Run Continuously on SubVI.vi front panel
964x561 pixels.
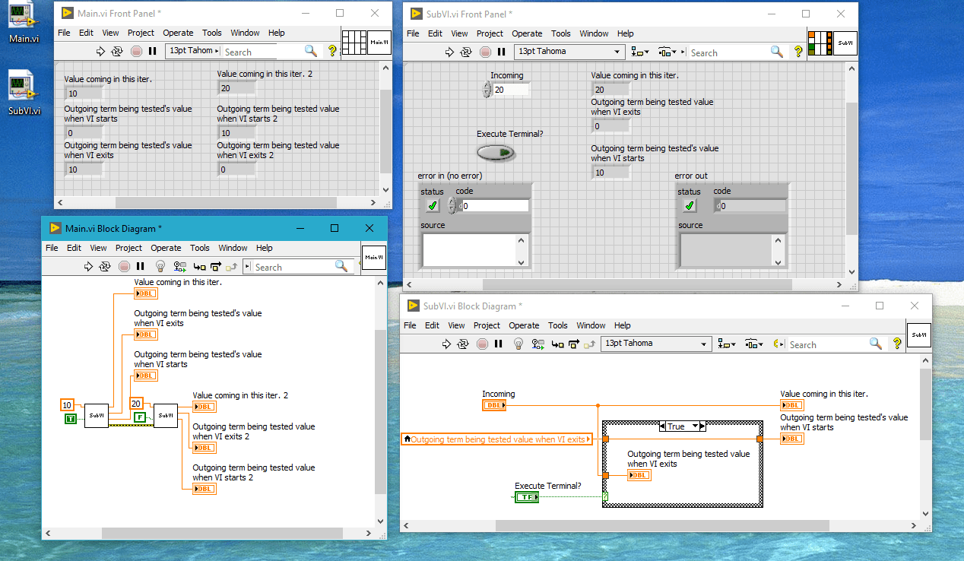tap(464, 51)
